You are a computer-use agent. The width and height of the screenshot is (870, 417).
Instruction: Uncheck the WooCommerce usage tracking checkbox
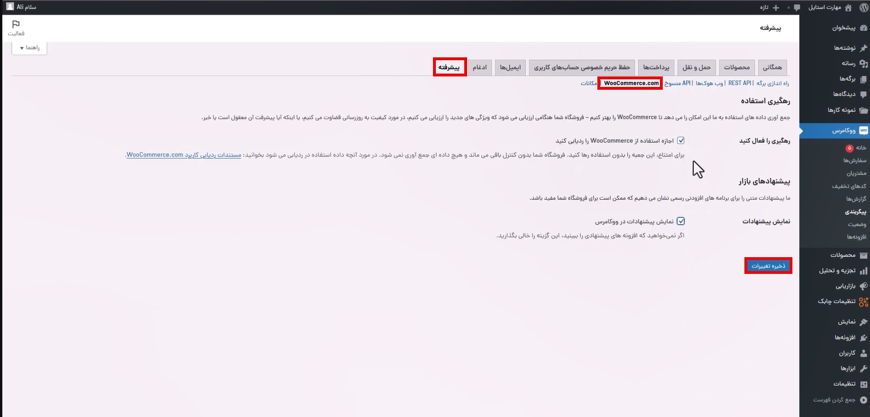682,140
